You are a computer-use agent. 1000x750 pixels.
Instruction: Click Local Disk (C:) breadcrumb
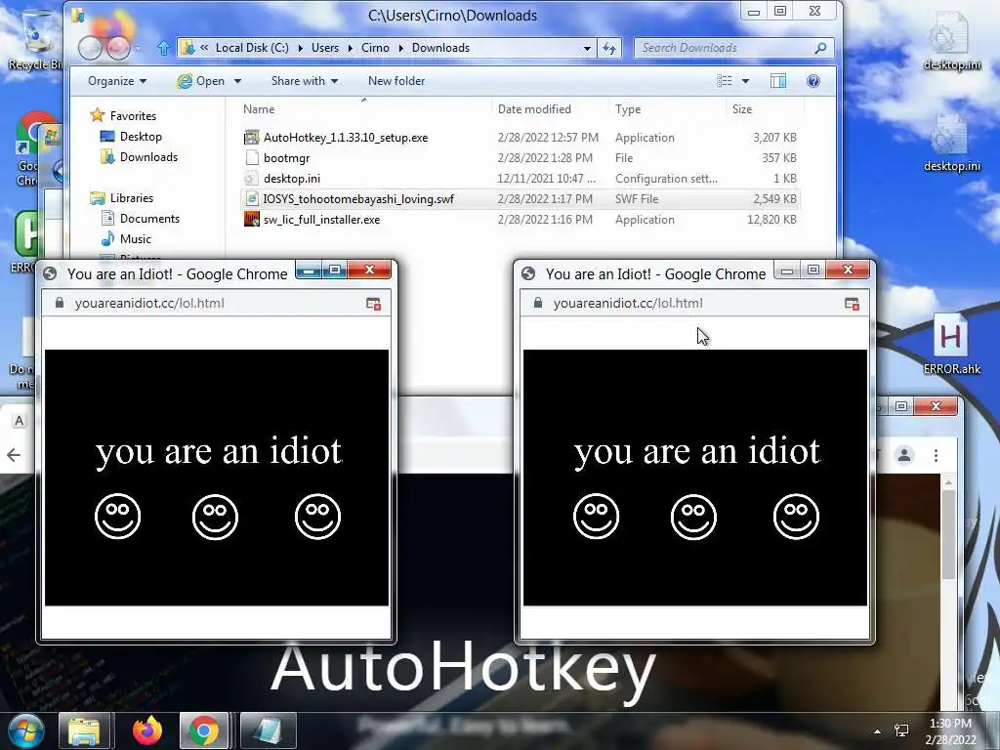[252, 48]
